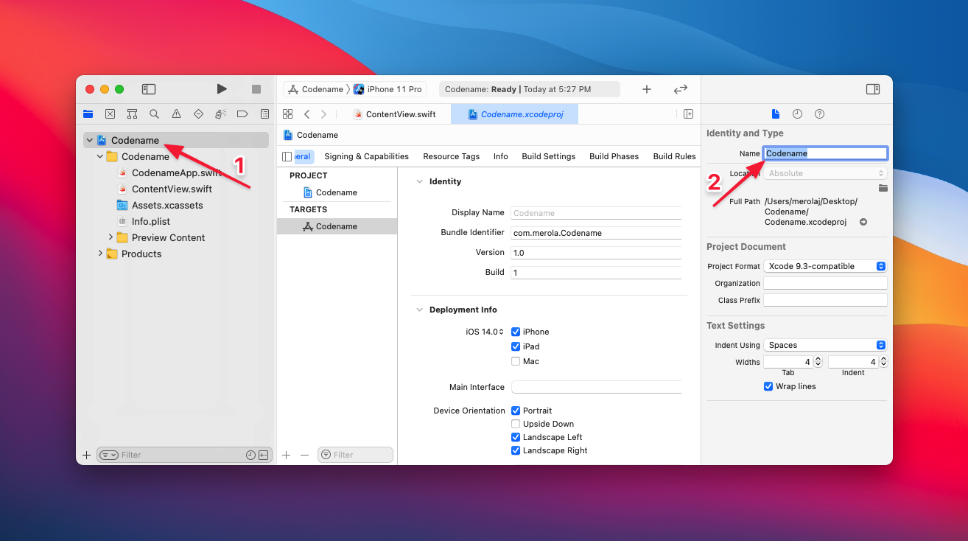Open the Build Phases tab
The width and height of the screenshot is (968, 541).
pos(614,156)
